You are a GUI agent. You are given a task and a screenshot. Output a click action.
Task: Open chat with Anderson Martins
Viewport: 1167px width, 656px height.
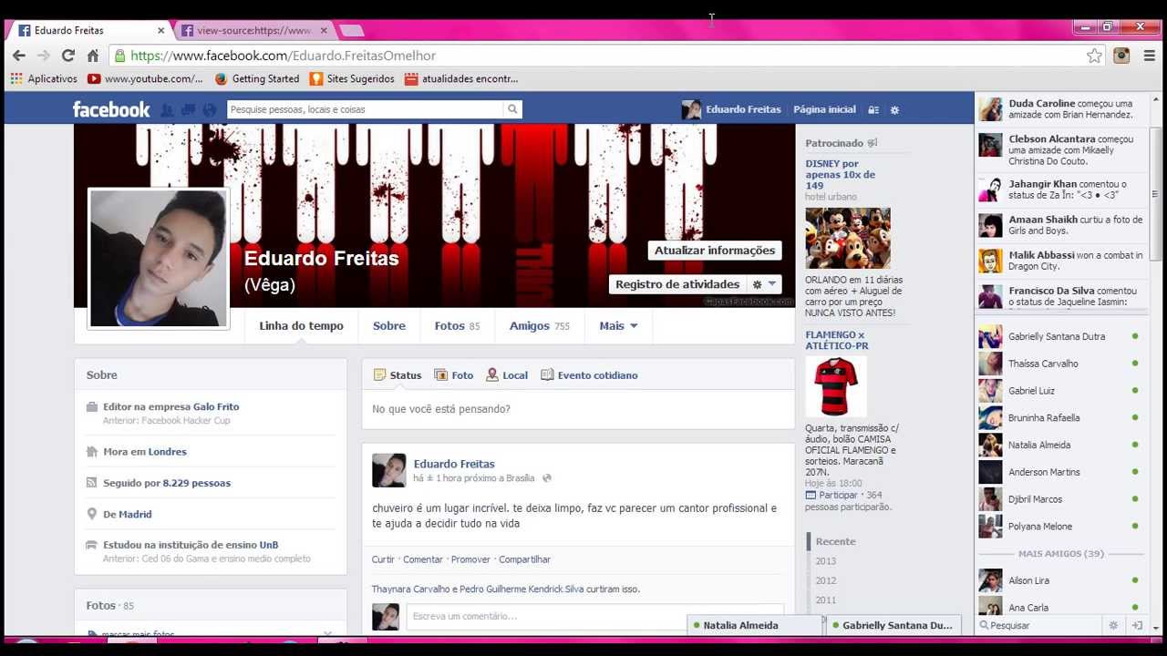coord(1060,472)
